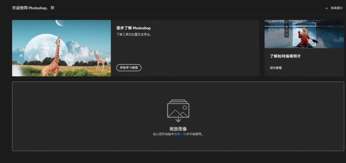Open the blue 选择一项 file link
This screenshot has width=346, height=163.
pyautogui.click(x=180, y=134)
